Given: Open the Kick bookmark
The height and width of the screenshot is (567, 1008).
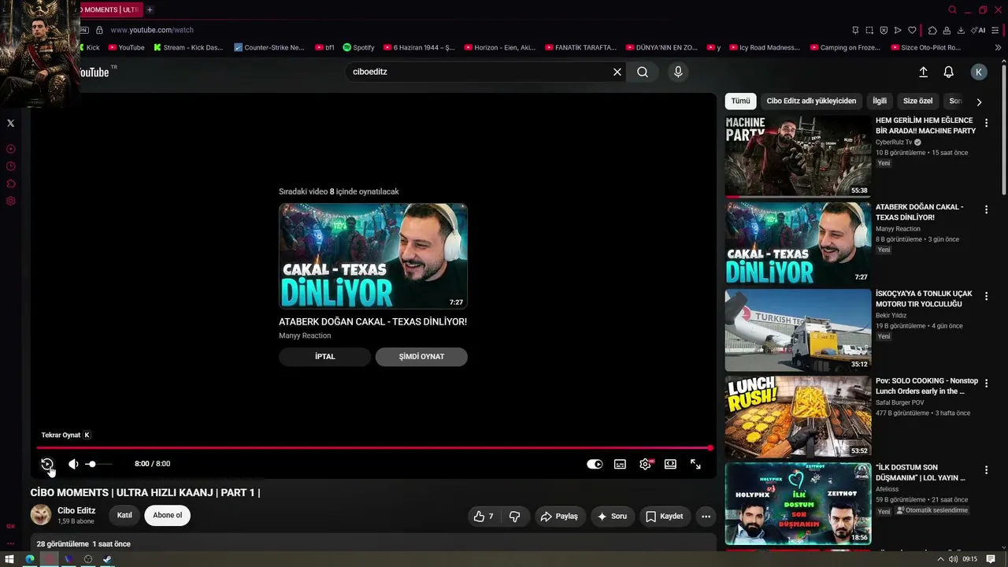Looking at the screenshot, I should 88,47.
